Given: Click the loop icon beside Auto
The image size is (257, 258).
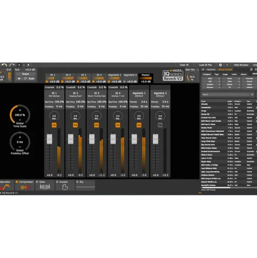Looking at the screenshot, I should (25, 79).
